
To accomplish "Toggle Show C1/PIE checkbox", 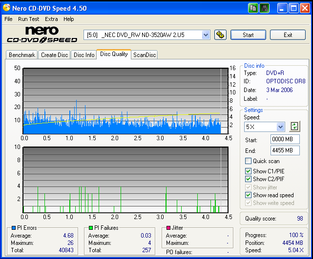I will point(248,171).
